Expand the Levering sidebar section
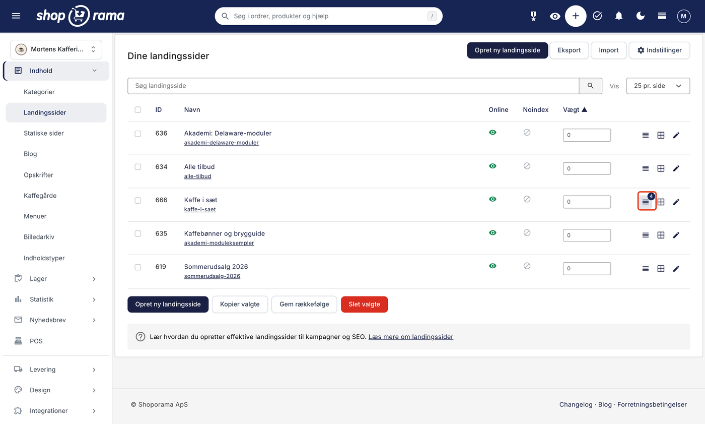 coord(56,370)
